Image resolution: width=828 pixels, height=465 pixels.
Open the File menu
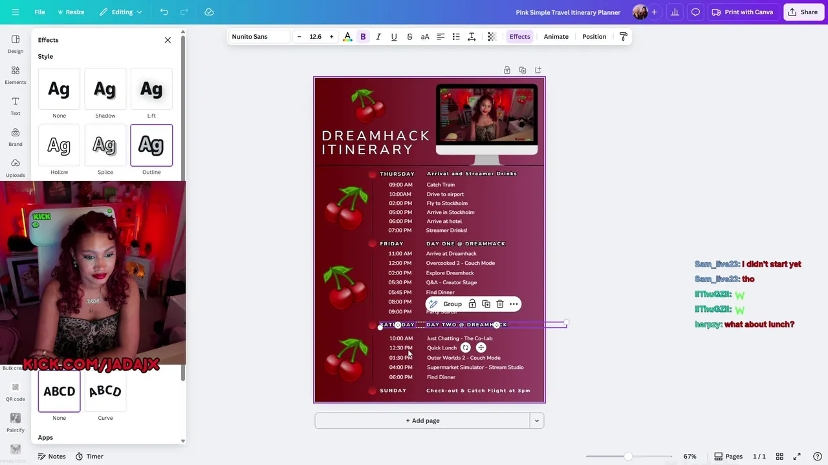pos(39,12)
